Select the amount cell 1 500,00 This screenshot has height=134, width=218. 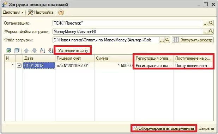[114, 65]
